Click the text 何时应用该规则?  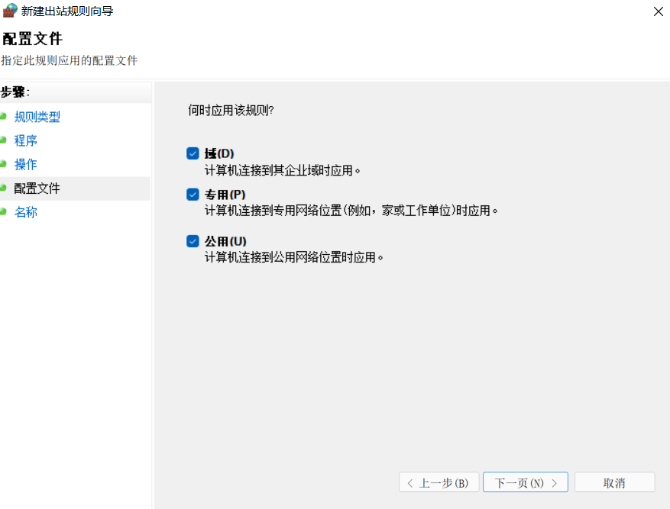pos(231,111)
